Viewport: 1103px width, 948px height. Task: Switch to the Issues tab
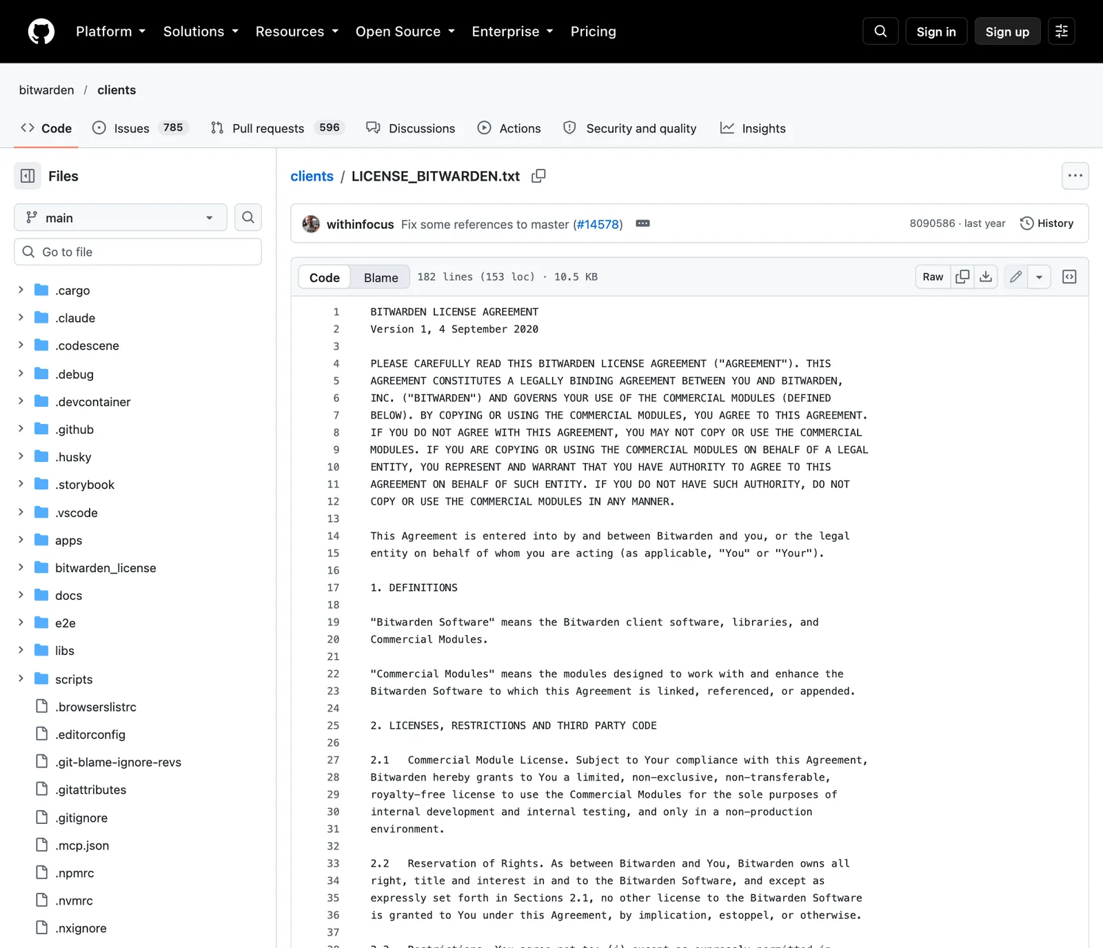[141, 128]
